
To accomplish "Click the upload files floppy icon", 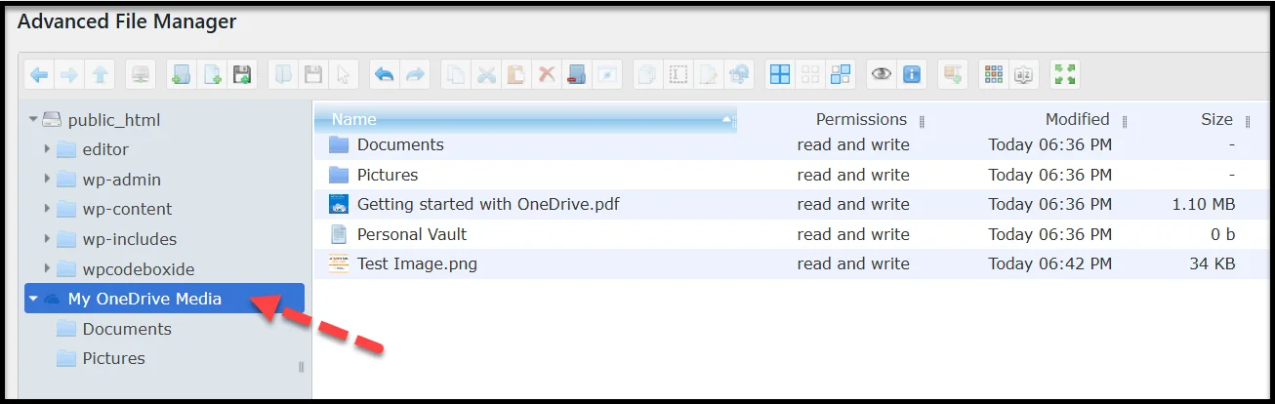I will [x=242, y=74].
